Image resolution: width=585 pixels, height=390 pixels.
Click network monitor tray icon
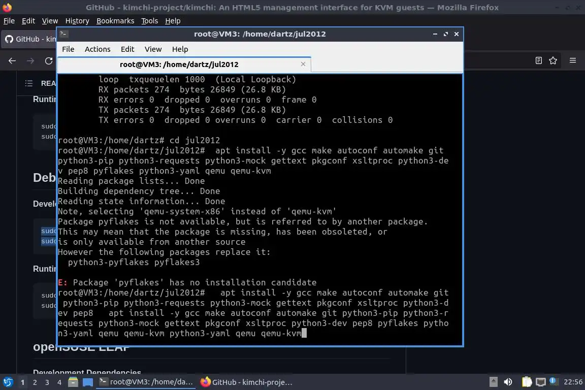click(x=540, y=382)
